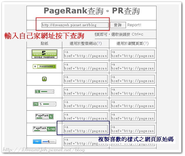The height and width of the screenshot is (156, 185).
Task: Click whole-site code box for 'PageRank 5/10' badge
Action: pyautogui.click(x=86, y=129)
